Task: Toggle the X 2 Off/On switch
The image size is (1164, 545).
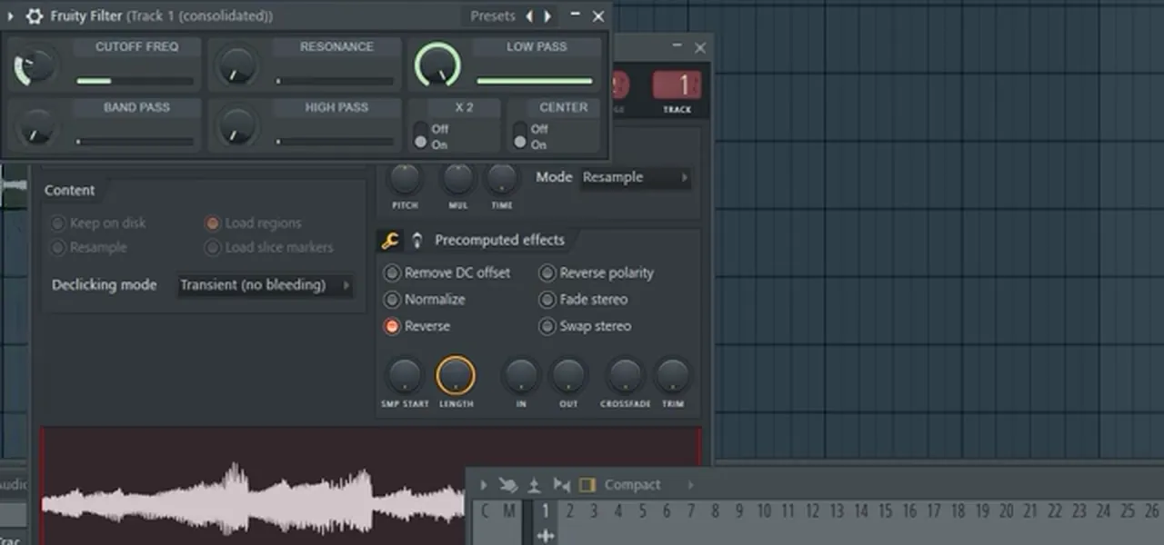Action: click(420, 134)
